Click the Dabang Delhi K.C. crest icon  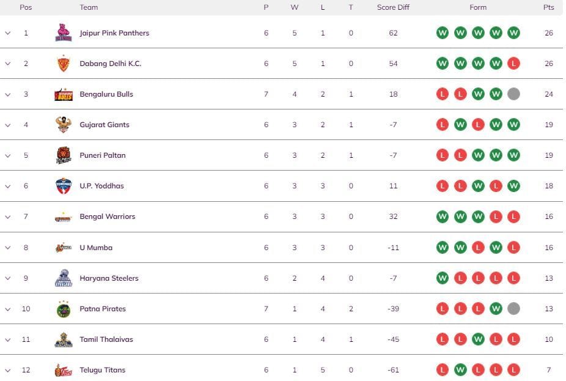pyautogui.click(x=64, y=63)
